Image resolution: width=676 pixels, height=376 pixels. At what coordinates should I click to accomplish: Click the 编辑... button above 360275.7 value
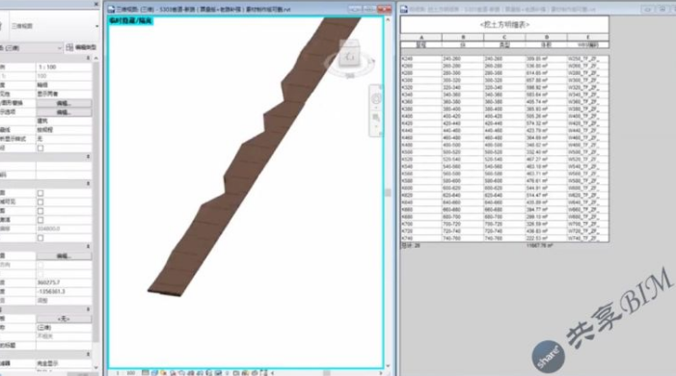[x=64, y=255]
